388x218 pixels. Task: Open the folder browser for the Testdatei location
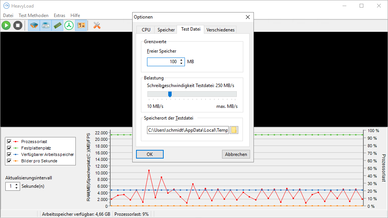[x=234, y=130]
